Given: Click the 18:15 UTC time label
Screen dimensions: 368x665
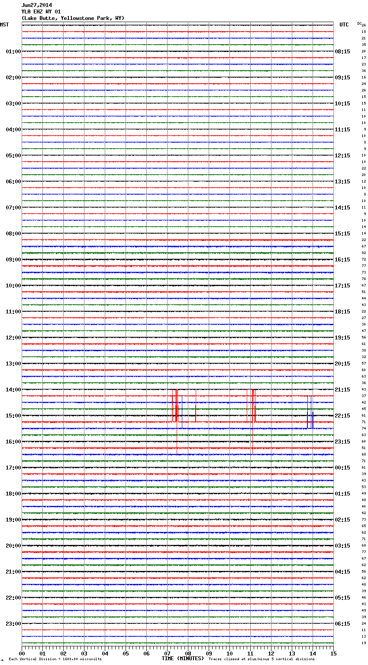Looking at the screenshot, I should [342, 312].
